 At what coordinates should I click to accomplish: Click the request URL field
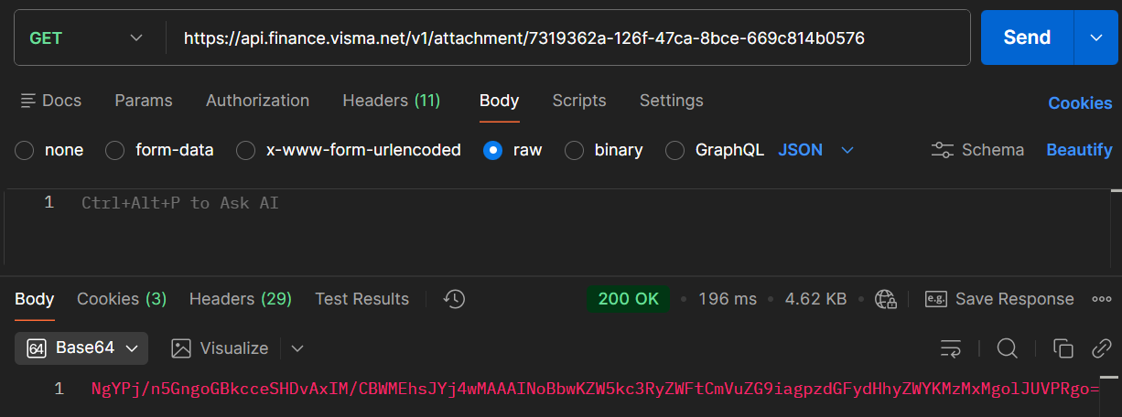click(567, 37)
